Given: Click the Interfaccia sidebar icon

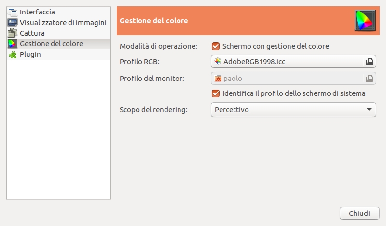Looking at the screenshot, I should 13,12.
